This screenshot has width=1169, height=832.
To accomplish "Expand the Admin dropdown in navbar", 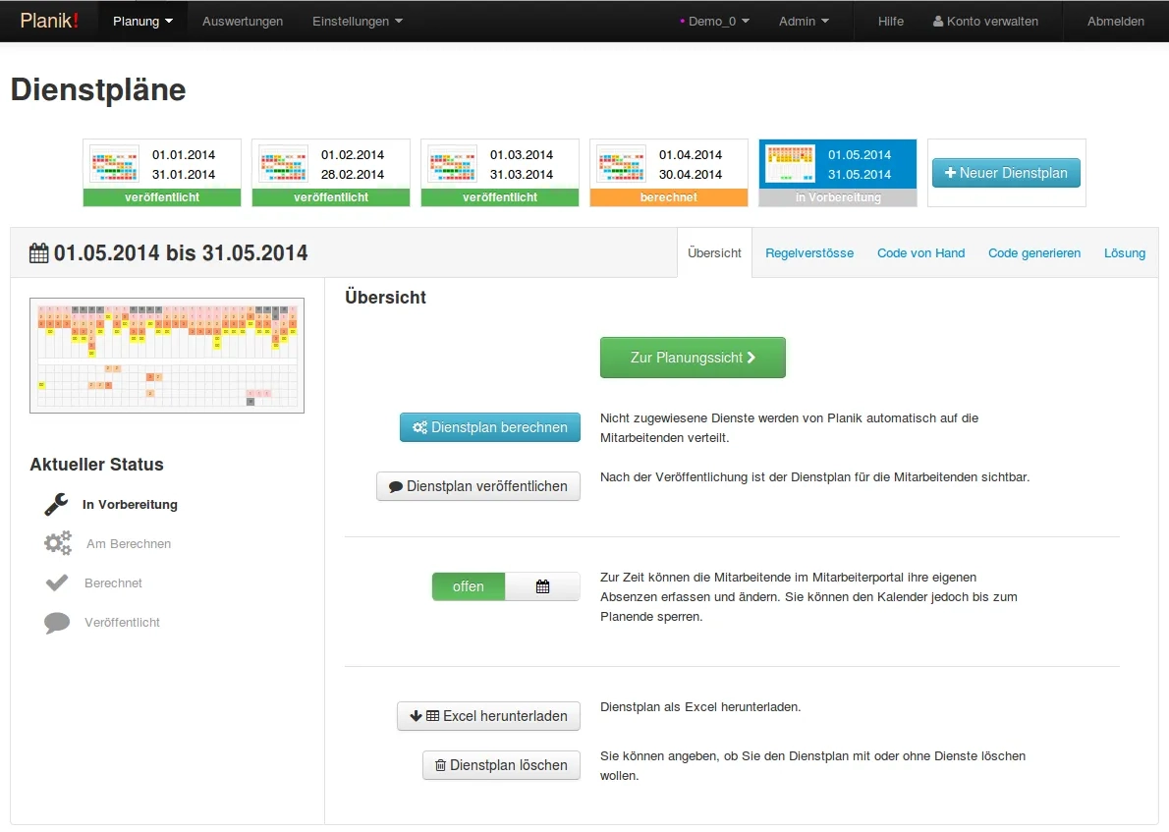I will tap(804, 22).
